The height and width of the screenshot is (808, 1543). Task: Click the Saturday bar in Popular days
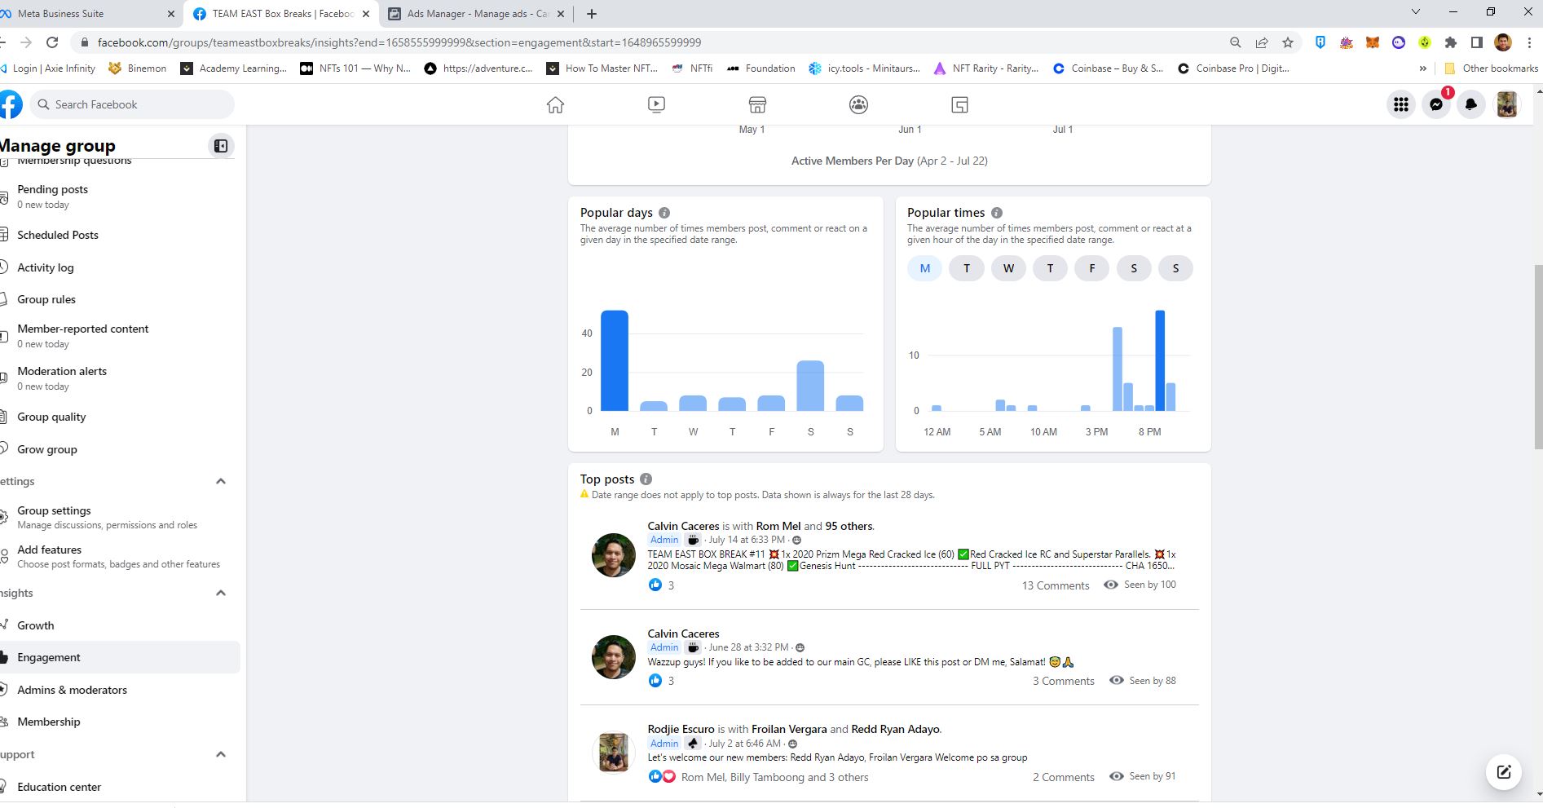pyautogui.click(x=810, y=386)
